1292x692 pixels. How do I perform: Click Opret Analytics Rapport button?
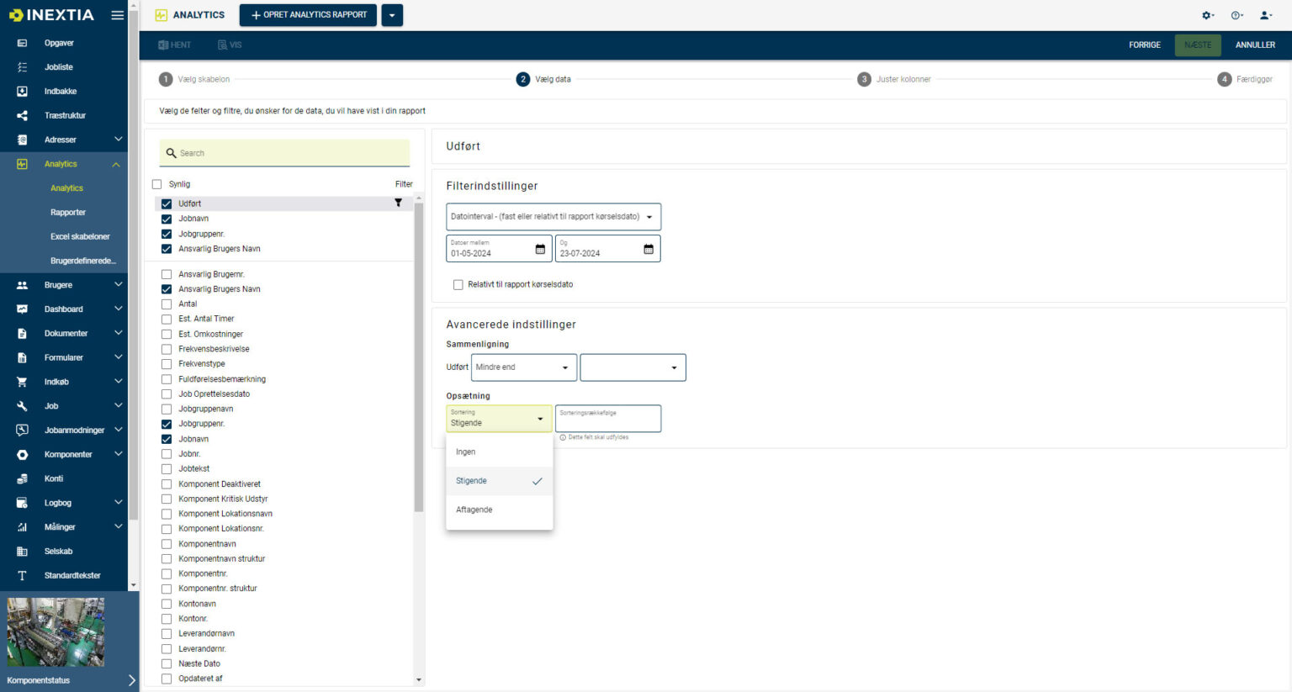(x=309, y=15)
